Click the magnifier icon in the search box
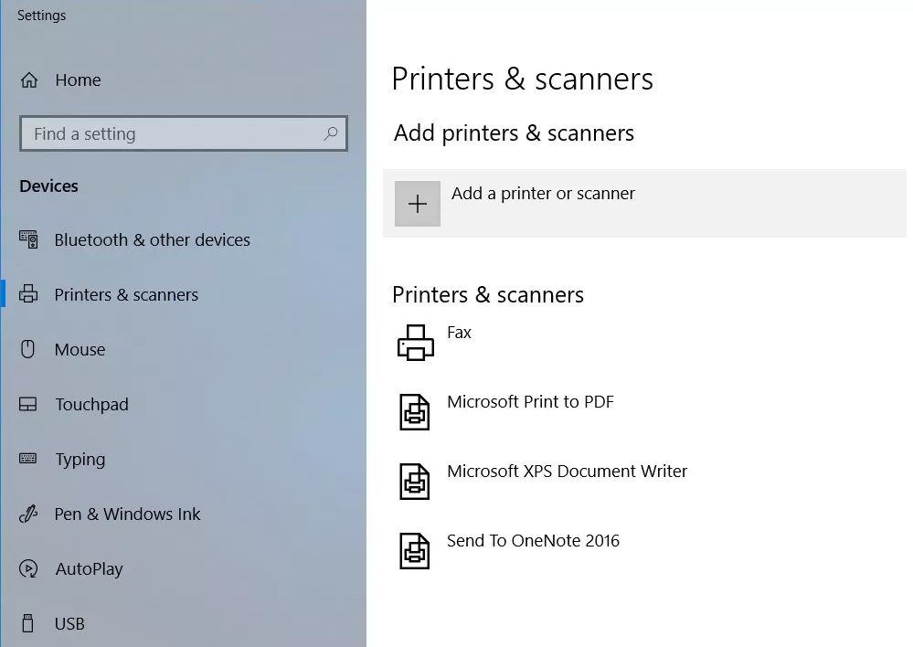 pos(331,133)
